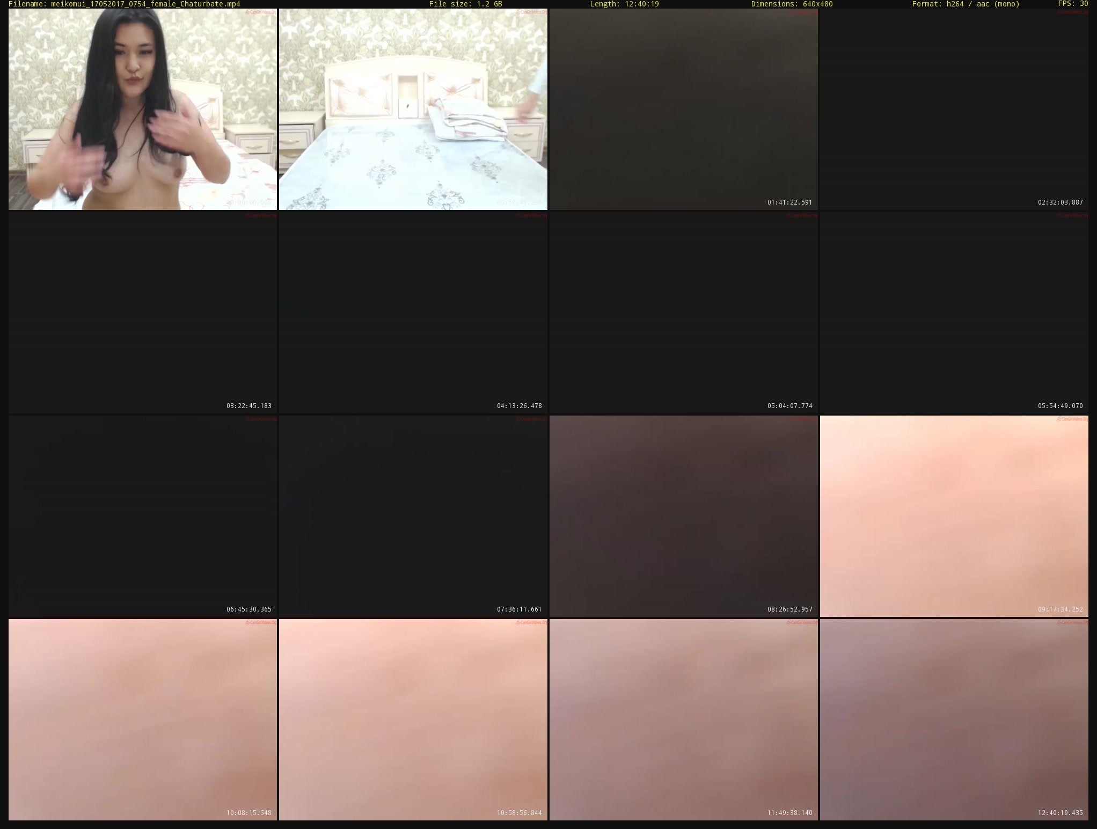Screen dimensions: 1097x829
Task: Click the dark frame at 03:22:45.183
Action: click(142, 312)
